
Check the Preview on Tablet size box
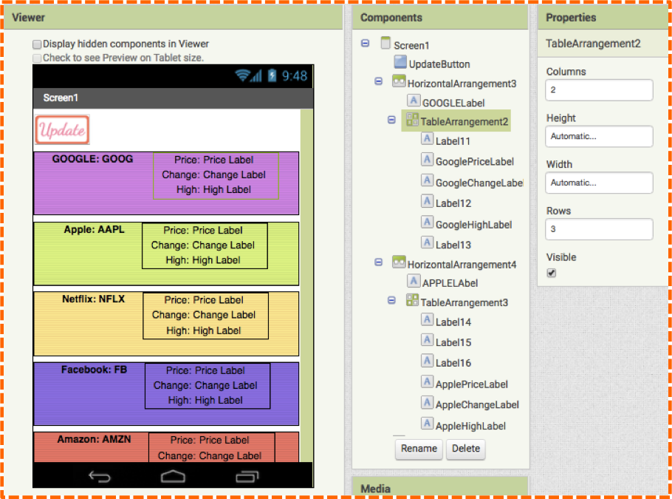pyautogui.click(x=37, y=58)
